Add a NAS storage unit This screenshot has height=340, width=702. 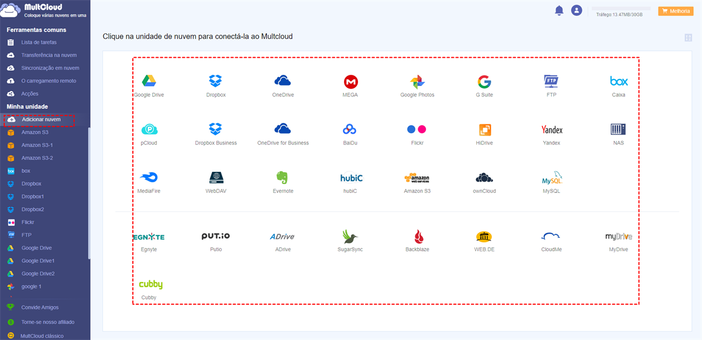pos(618,129)
